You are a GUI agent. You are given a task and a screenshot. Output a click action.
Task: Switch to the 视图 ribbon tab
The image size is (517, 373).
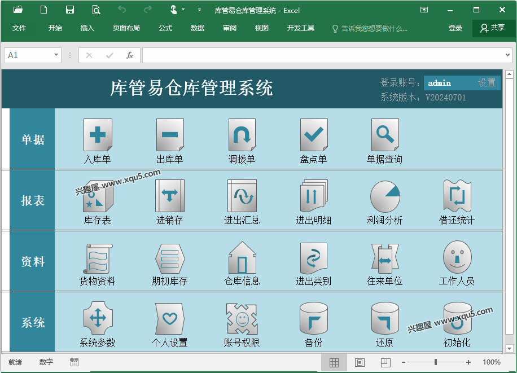tap(262, 28)
